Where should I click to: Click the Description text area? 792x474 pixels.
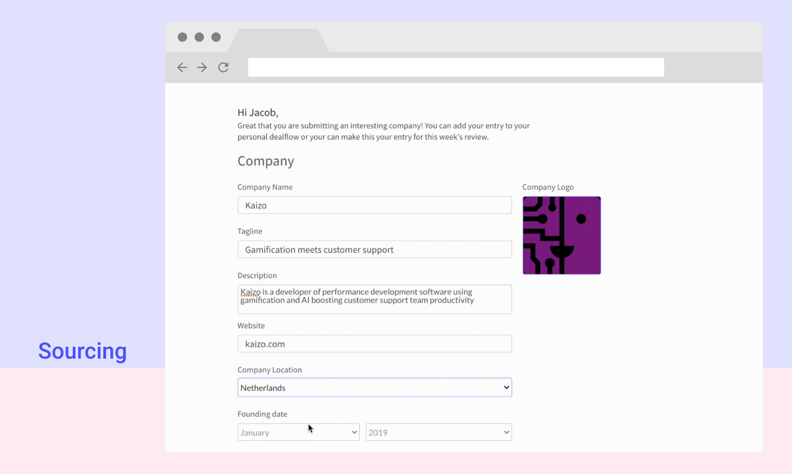[375, 299]
